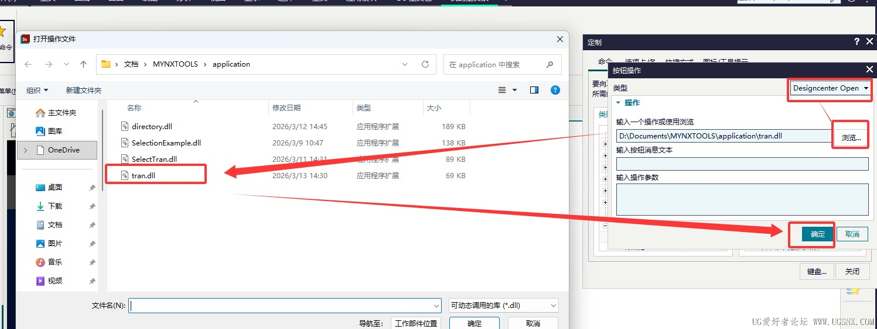The height and width of the screenshot is (329, 877).
Task: Click the pin icon next to 下载
Action: (x=92, y=206)
